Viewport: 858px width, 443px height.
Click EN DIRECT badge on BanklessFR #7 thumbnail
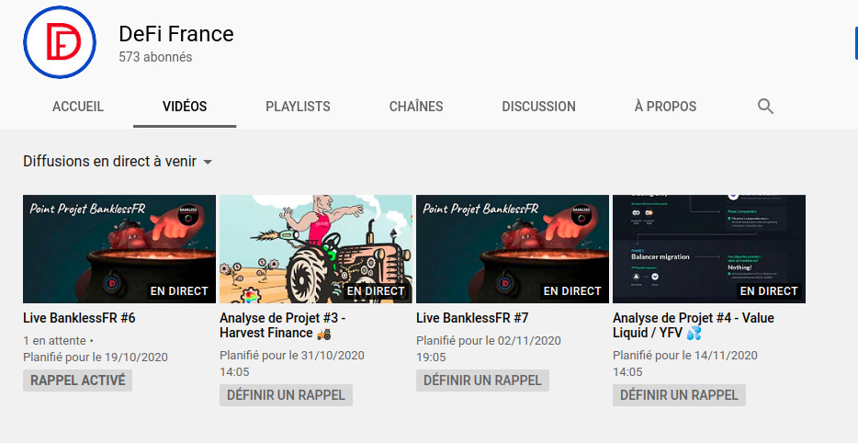(x=572, y=291)
